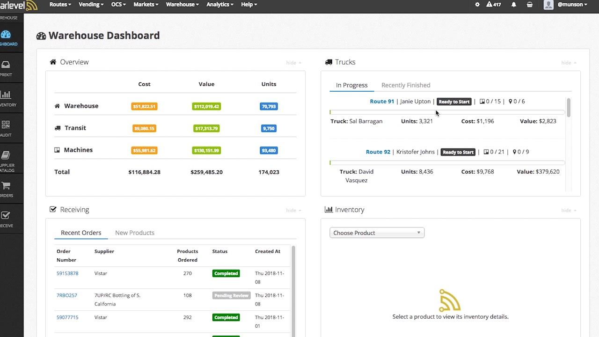Open the Choose Product dropdown
The width and height of the screenshot is (599, 337).
pyautogui.click(x=377, y=233)
